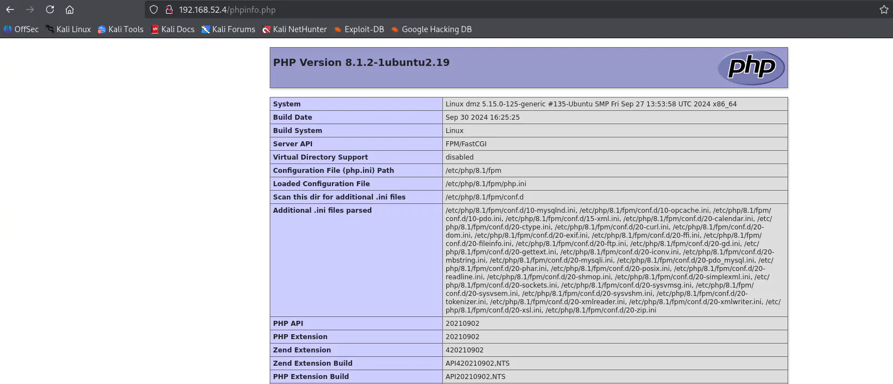Open the Kali Linux bookmark

point(68,29)
